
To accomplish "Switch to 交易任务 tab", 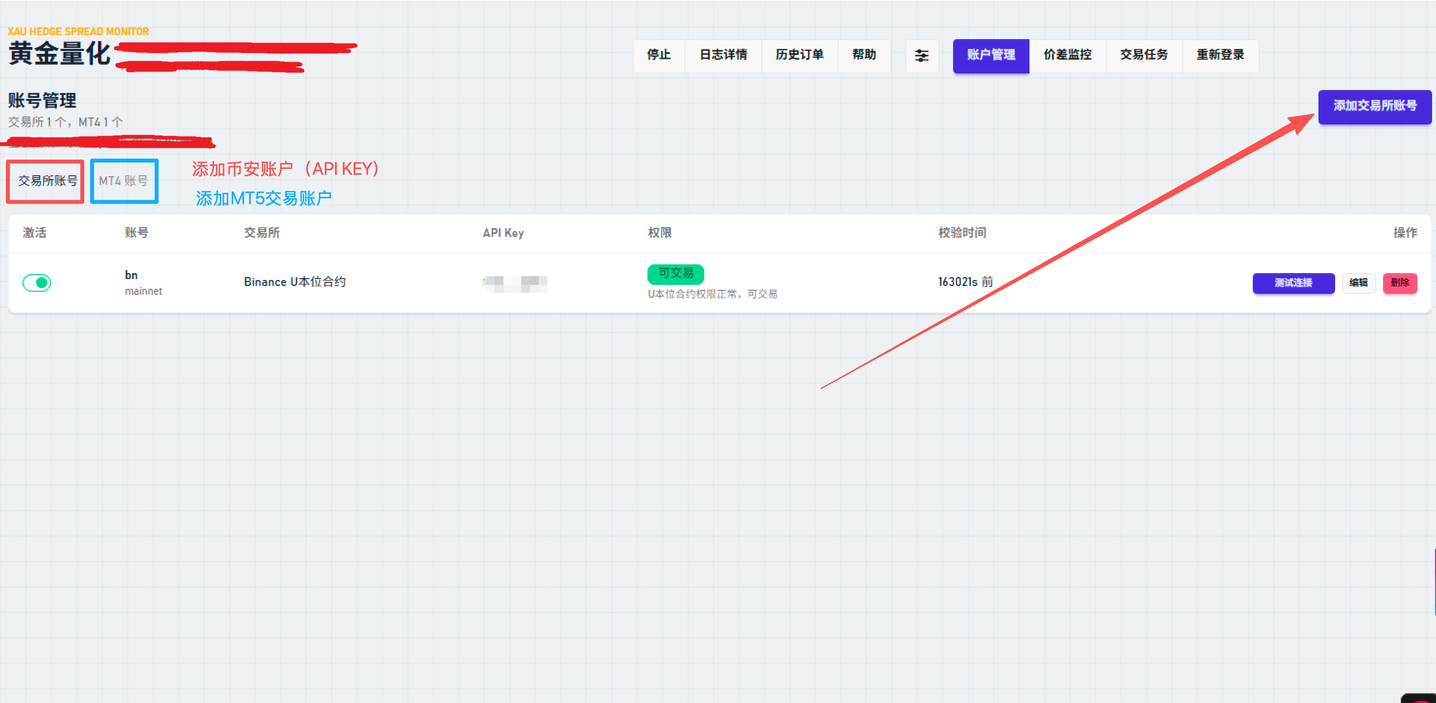I will tap(1144, 55).
